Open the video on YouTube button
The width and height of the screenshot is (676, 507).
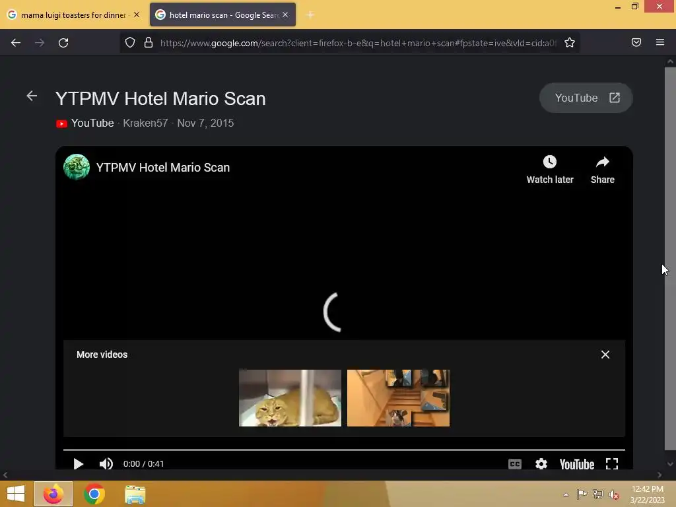(586, 98)
